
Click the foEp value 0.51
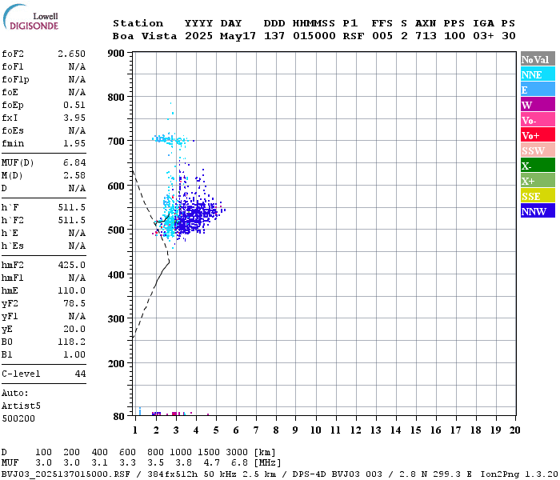(x=74, y=105)
